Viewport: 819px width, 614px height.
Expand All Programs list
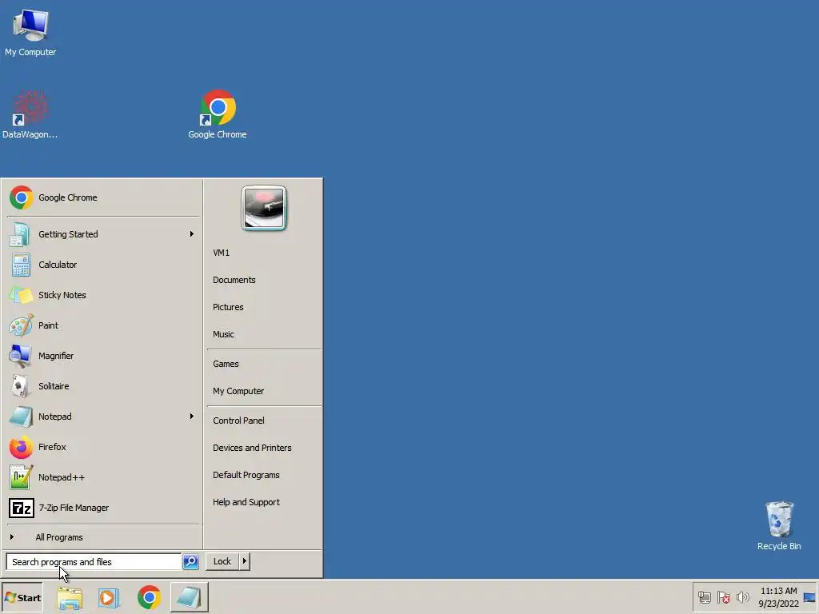tap(103, 537)
